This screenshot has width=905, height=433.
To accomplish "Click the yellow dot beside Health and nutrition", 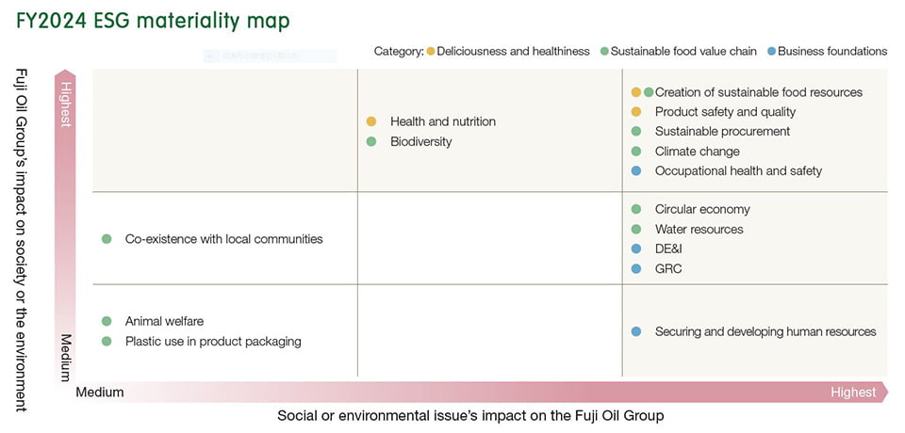I will (371, 121).
